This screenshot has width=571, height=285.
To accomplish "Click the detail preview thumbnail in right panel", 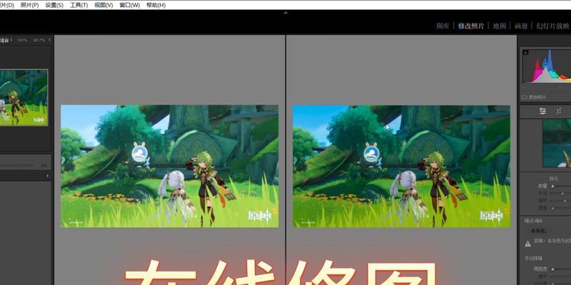I will [557, 144].
